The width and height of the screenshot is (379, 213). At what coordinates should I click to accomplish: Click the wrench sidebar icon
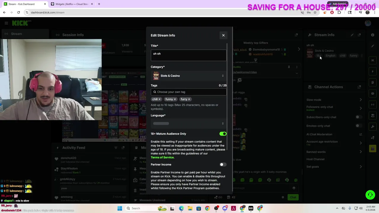(x=373, y=127)
